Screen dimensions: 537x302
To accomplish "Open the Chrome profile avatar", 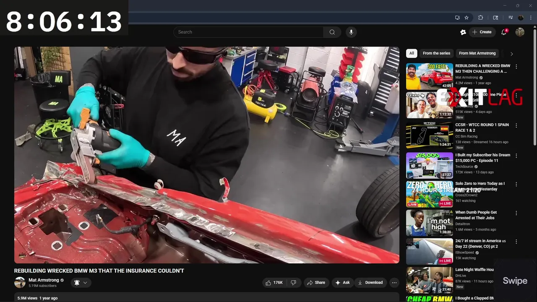I will 521,18.
